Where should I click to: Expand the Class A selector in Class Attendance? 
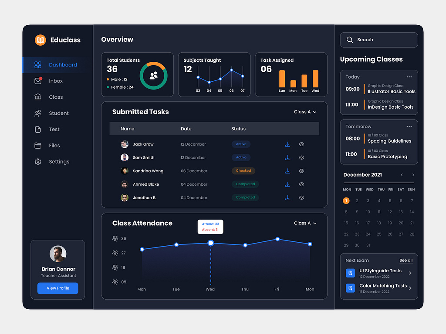click(x=305, y=223)
